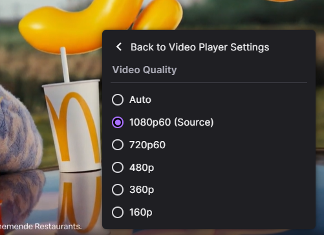The height and width of the screenshot is (235, 324).
Task: Switch quality via the 720p60 label
Action: click(x=147, y=145)
